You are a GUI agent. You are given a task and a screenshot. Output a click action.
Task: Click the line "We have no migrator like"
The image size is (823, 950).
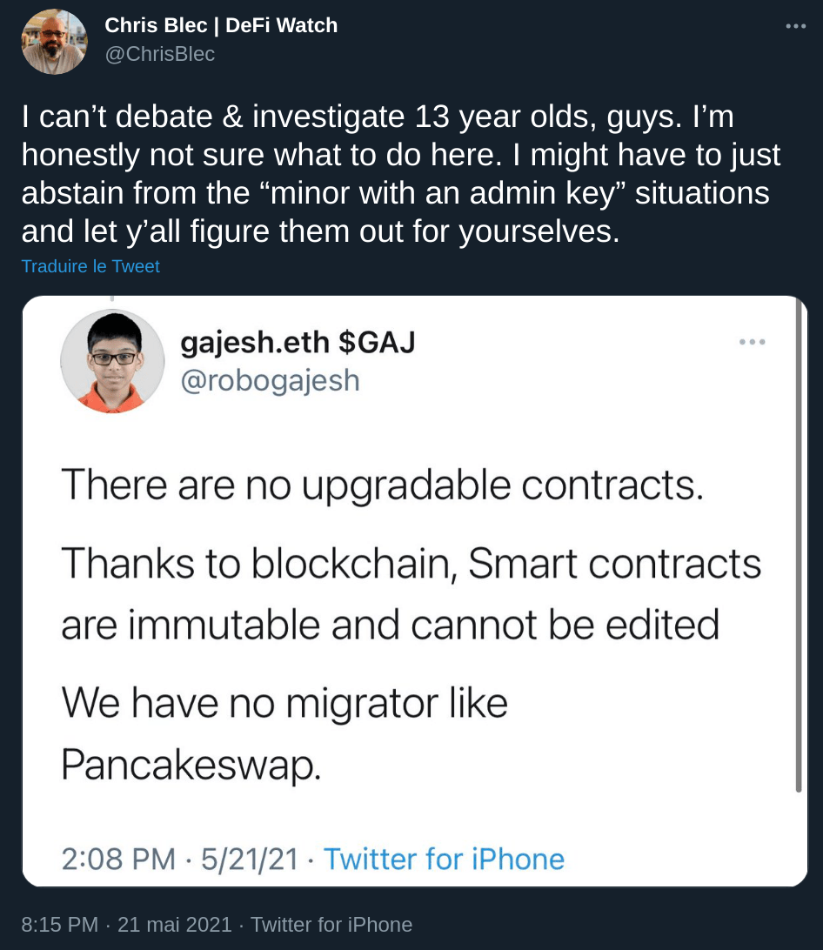[x=284, y=703]
